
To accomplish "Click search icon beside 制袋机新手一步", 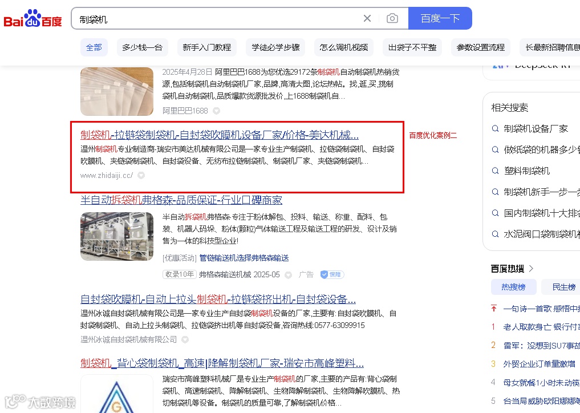I will (x=495, y=192).
